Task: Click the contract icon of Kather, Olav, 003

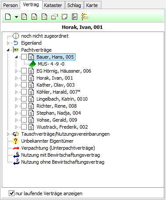Action: [x=31, y=85]
